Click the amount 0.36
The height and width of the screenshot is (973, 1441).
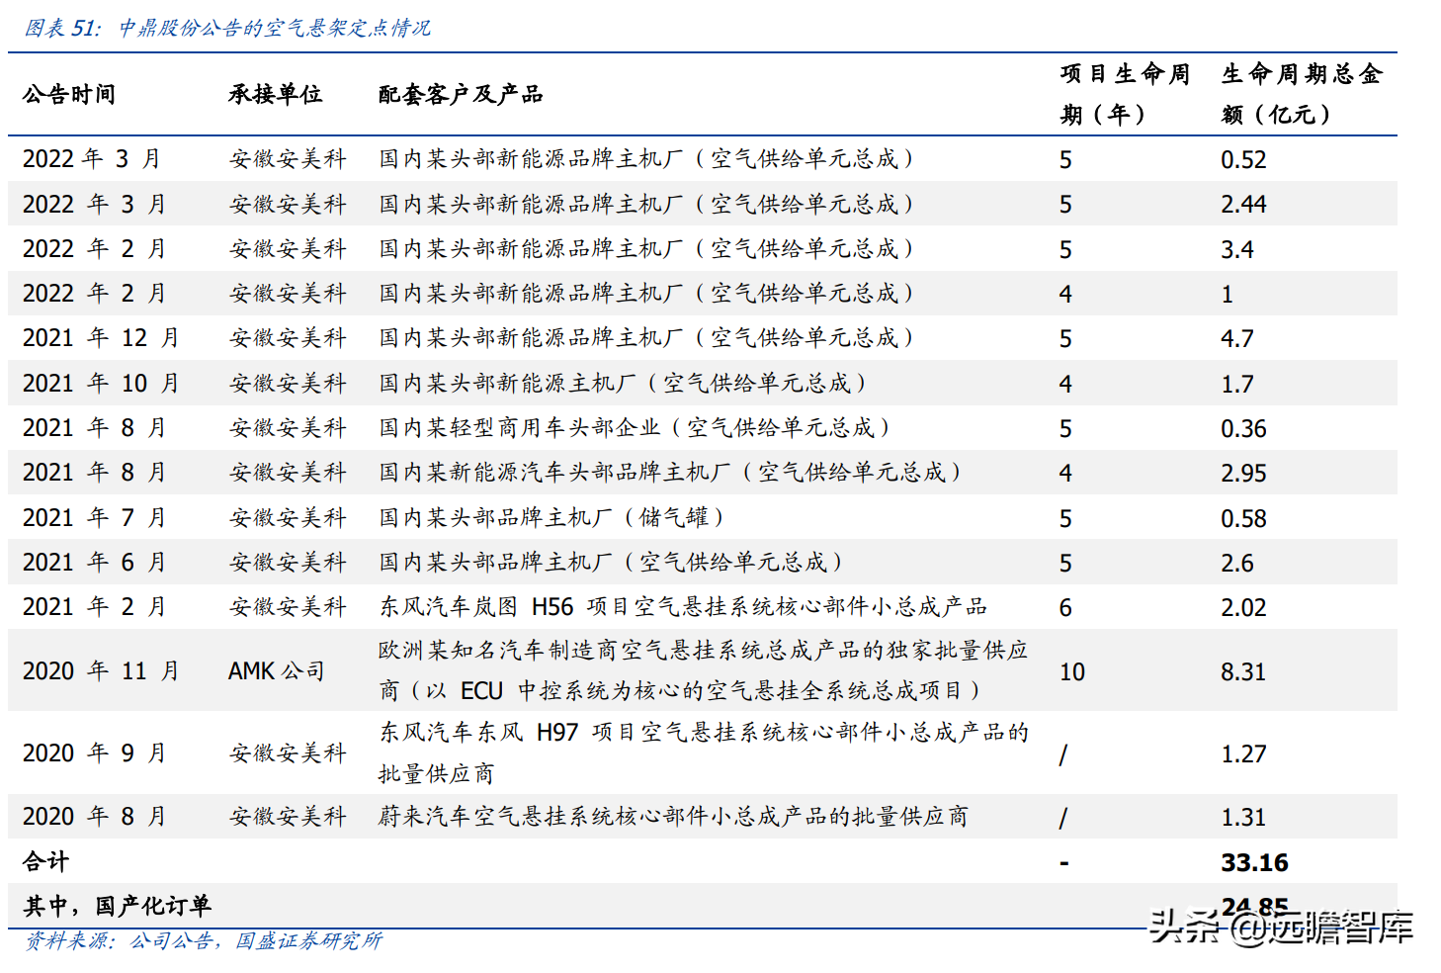(x=1243, y=429)
